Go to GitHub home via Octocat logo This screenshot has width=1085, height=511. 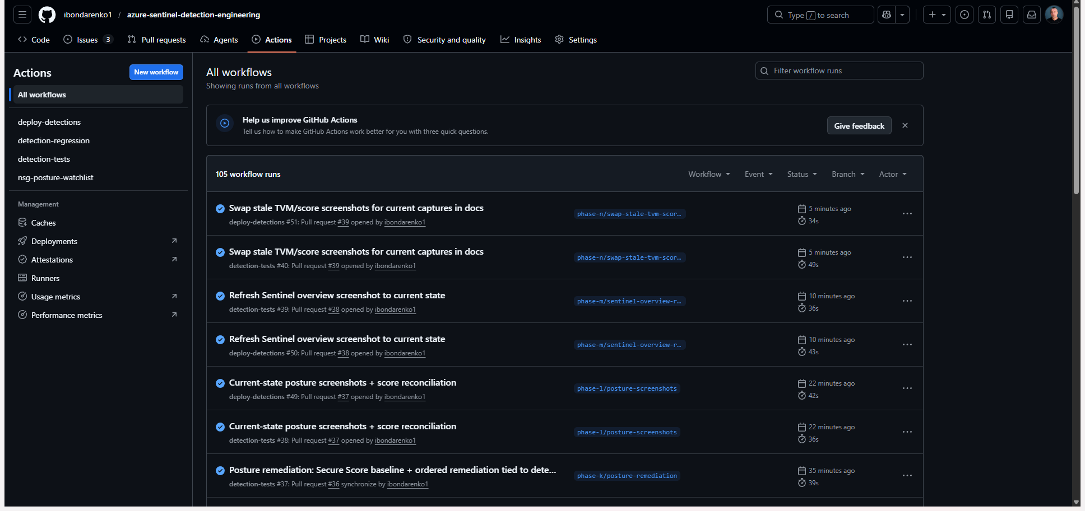[47, 15]
